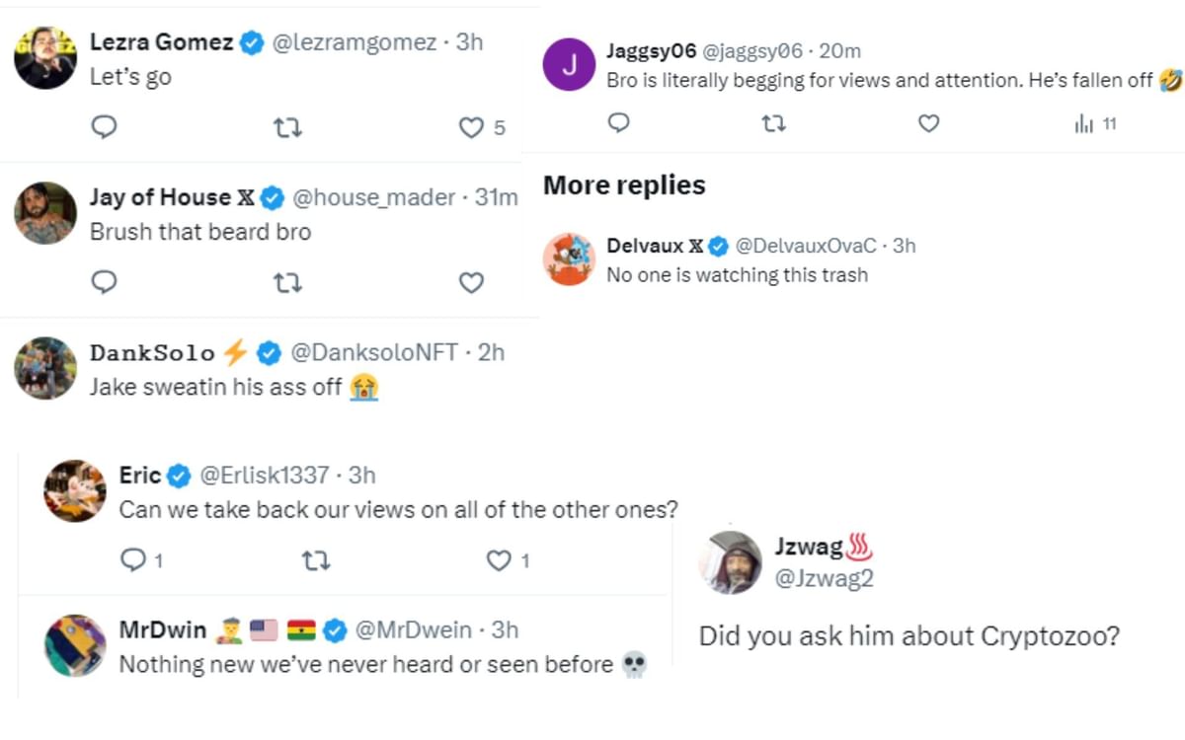Retweet Eric's "Can we take back our views" post
The width and height of the screenshot is (1185, 740).
(315, 560)
